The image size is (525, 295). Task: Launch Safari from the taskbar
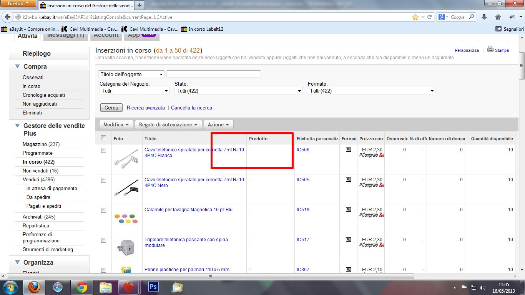pos(58,287)
